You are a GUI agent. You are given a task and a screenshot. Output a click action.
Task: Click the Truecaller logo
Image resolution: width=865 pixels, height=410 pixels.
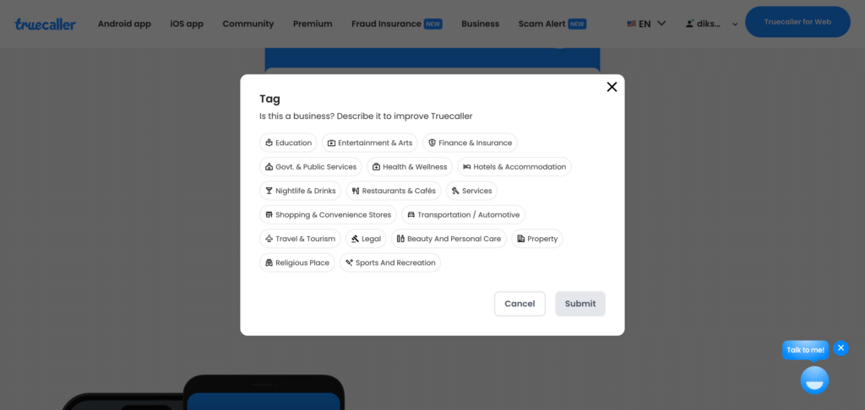click(46, 24)
